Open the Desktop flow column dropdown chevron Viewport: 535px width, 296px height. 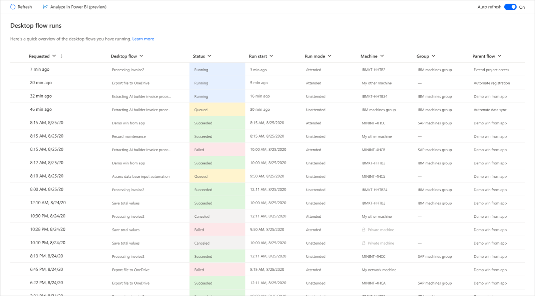(x=142, y=56)
